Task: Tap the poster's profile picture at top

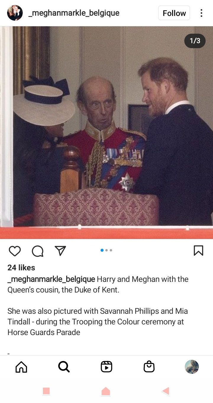Action: coord(15,13)
